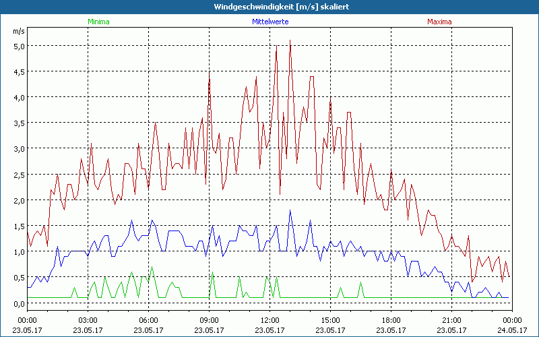Select the 5,0 y-axis label

click(19, 46)
